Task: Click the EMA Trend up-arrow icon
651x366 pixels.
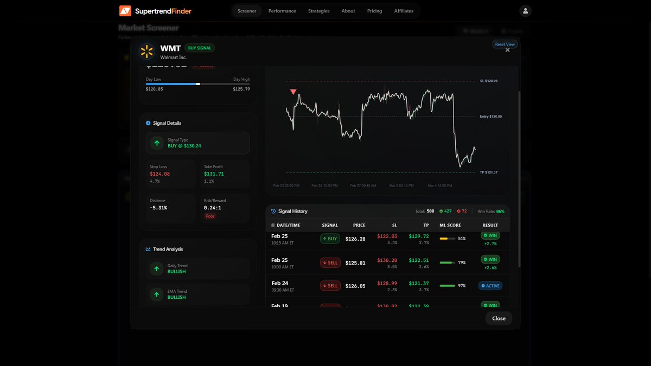Action: [x=157, y=294]
